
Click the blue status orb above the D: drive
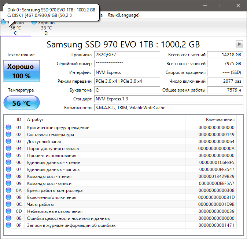point(34,22)
